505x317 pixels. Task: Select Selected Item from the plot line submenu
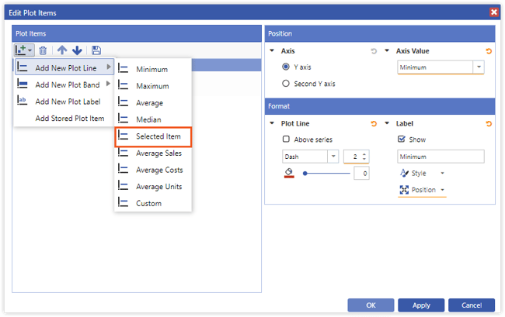[153, 136]
